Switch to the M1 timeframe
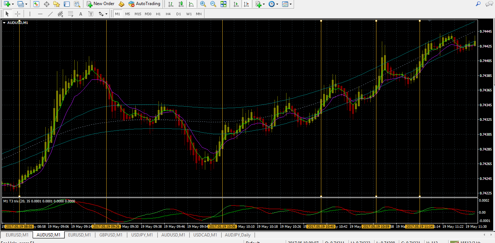This screenshot has height=243, width=495. 117,14
